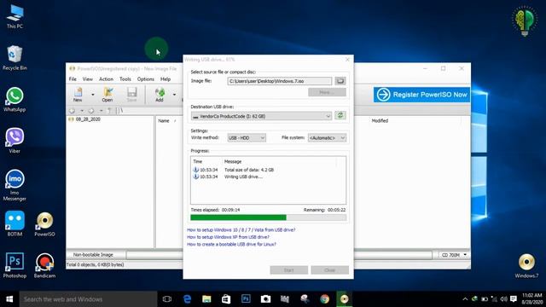Open the Viber desktop shortcut
This screenshot has height=307, width=546.
point(15,141)
